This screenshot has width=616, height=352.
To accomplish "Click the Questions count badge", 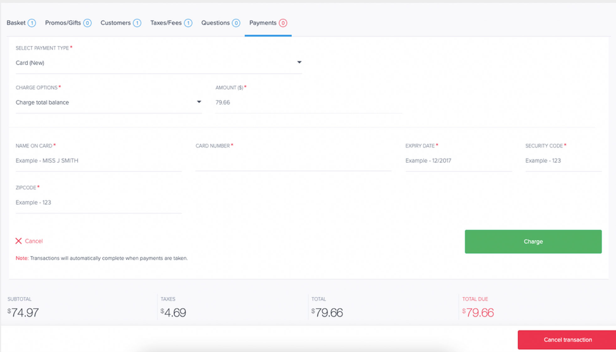I will [236, 23].
